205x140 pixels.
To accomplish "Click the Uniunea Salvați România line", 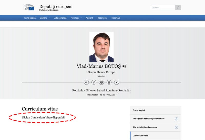I will [x=101, y=90].
